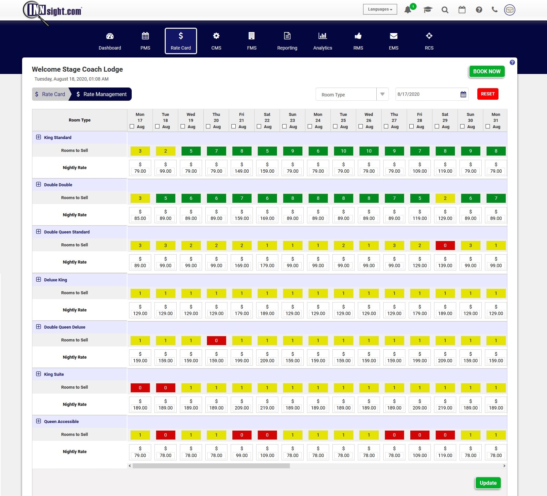Open the EMS module icon

(x=393, y=41)
